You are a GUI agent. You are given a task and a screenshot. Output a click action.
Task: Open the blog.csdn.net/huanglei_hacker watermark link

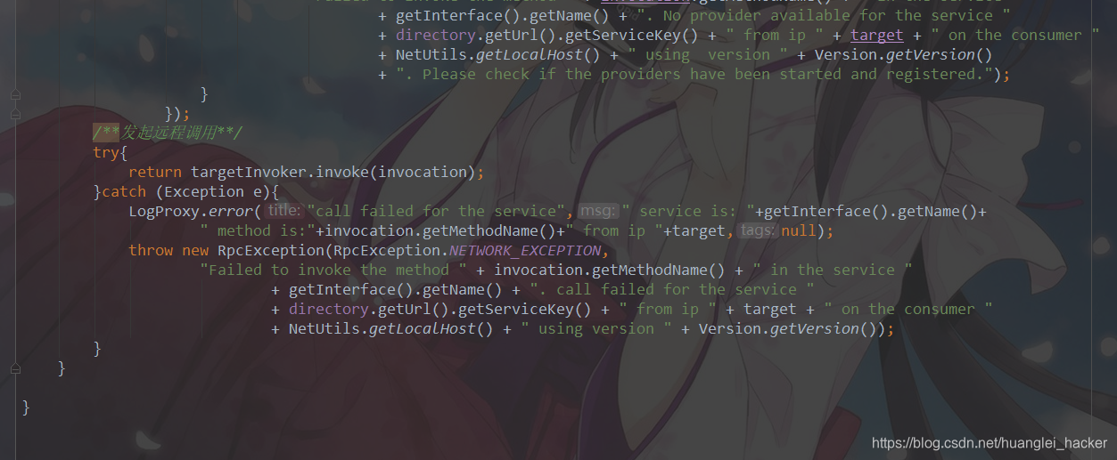pos(989,443)
